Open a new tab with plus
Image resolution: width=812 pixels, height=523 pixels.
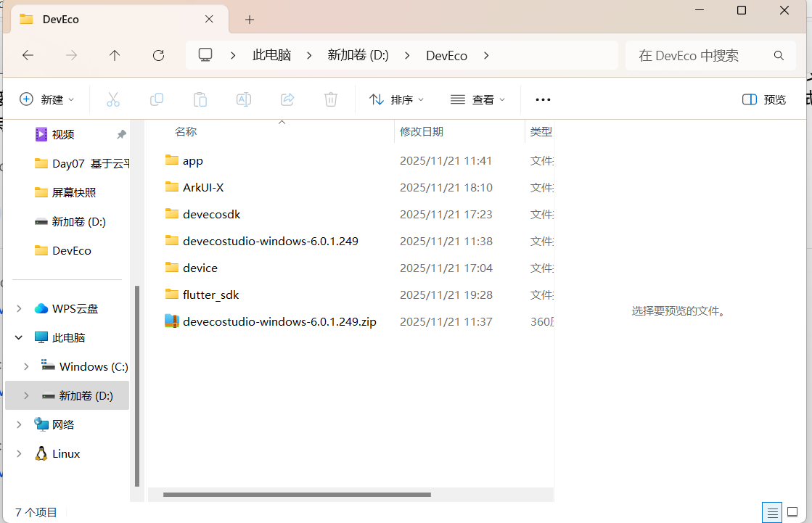tap(250, 20)
